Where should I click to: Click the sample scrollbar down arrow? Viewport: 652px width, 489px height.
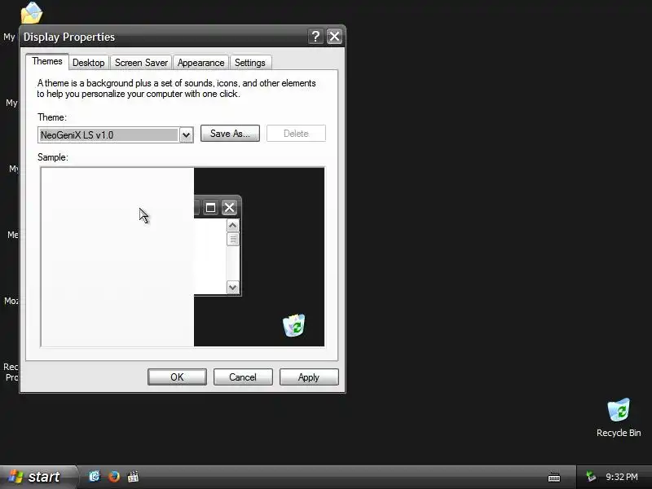233,287
